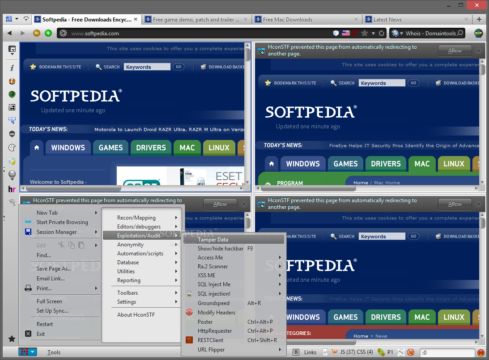The height and width of the screenshot is (360, 489).
Task: Click the top-right pane horizontal scrollbar
Action: tap(367, 188)
